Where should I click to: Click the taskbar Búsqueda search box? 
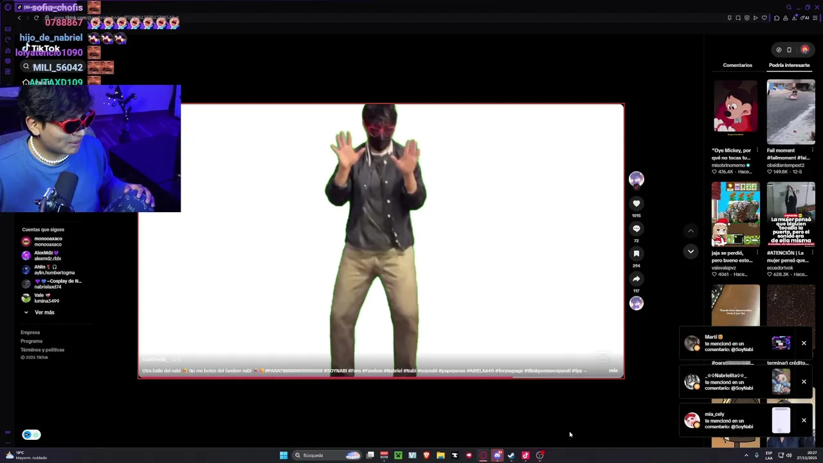(328, 455)
